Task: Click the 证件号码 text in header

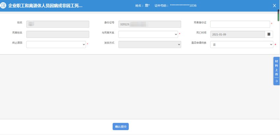Action: pos(176,6)
